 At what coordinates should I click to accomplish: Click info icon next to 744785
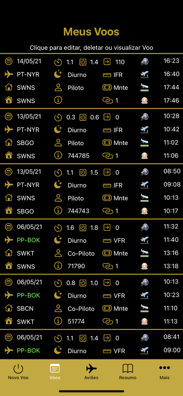[x=58, y=155]
